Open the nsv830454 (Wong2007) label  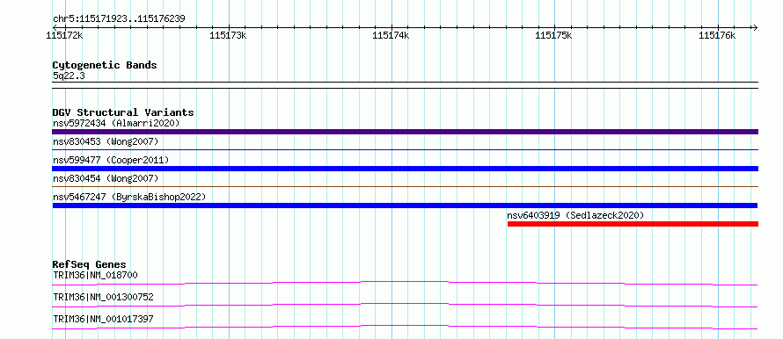pyautogui.click(x=106, y=178)
